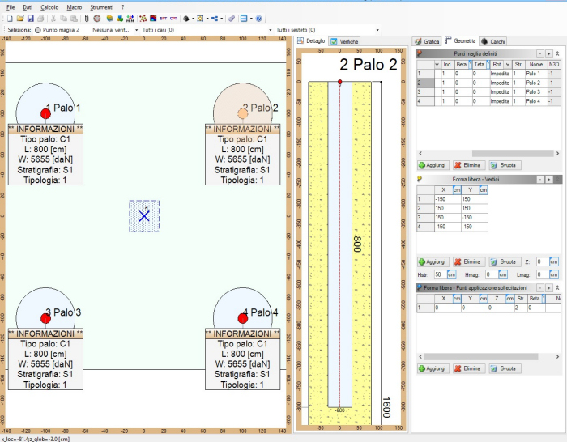
Task: Collapse Punti maglia definiti with minus button
Action: click(539, 53)
